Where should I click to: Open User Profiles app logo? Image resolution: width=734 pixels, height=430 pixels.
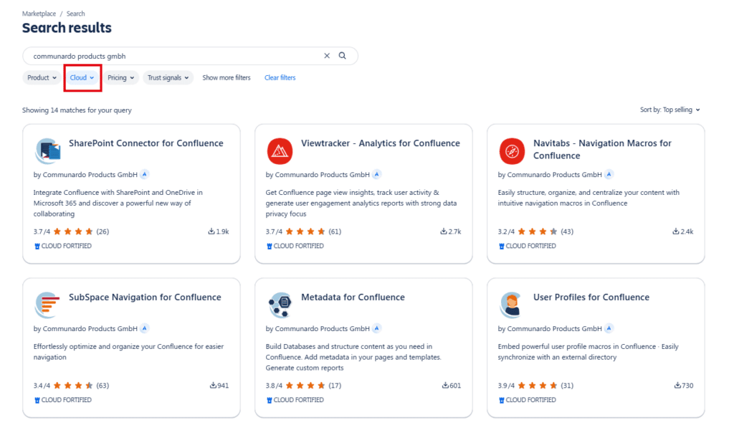[510, 305]
